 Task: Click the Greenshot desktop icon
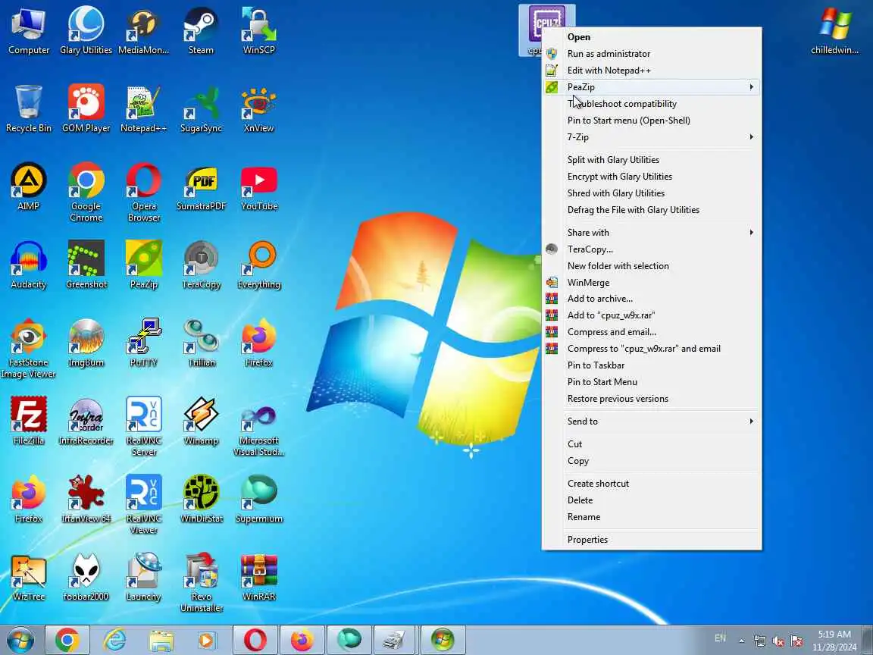click(x=86, y=265)
